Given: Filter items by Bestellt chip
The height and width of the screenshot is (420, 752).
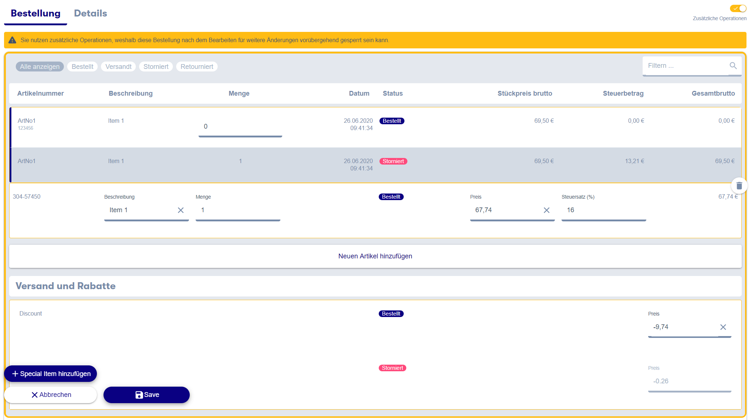Looking at the screenshot, I should pyautogui.click(x=83, y=66).
